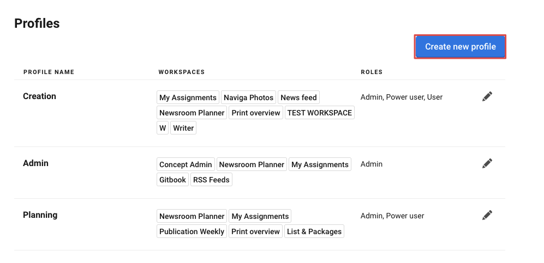Select the Admin profile name
This screenshot has height=263, width=544.
pos(35,163)
